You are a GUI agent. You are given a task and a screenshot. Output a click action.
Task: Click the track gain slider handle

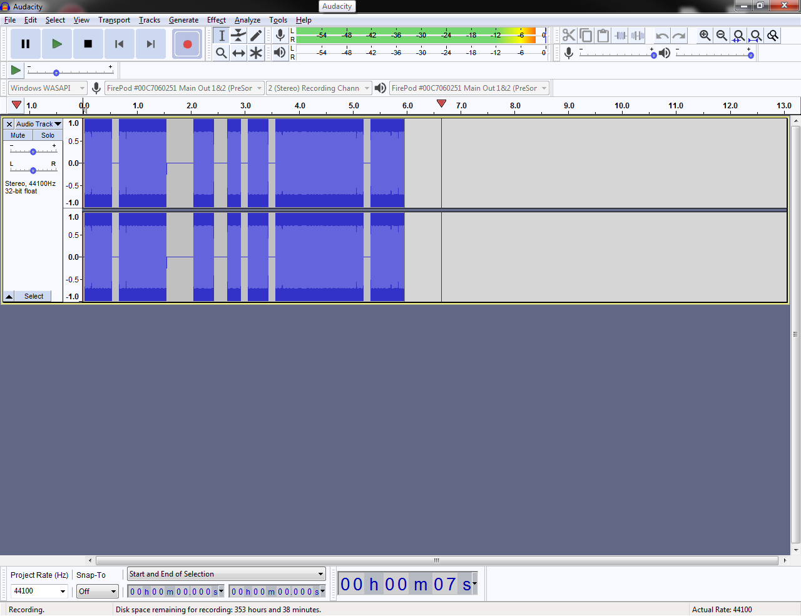33,151
